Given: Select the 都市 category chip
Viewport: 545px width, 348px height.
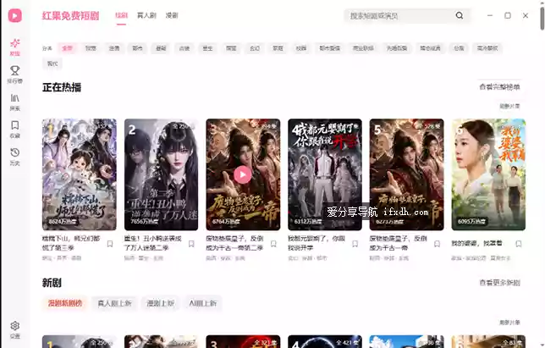Looking at the screenshot, I should click(137, 48).
